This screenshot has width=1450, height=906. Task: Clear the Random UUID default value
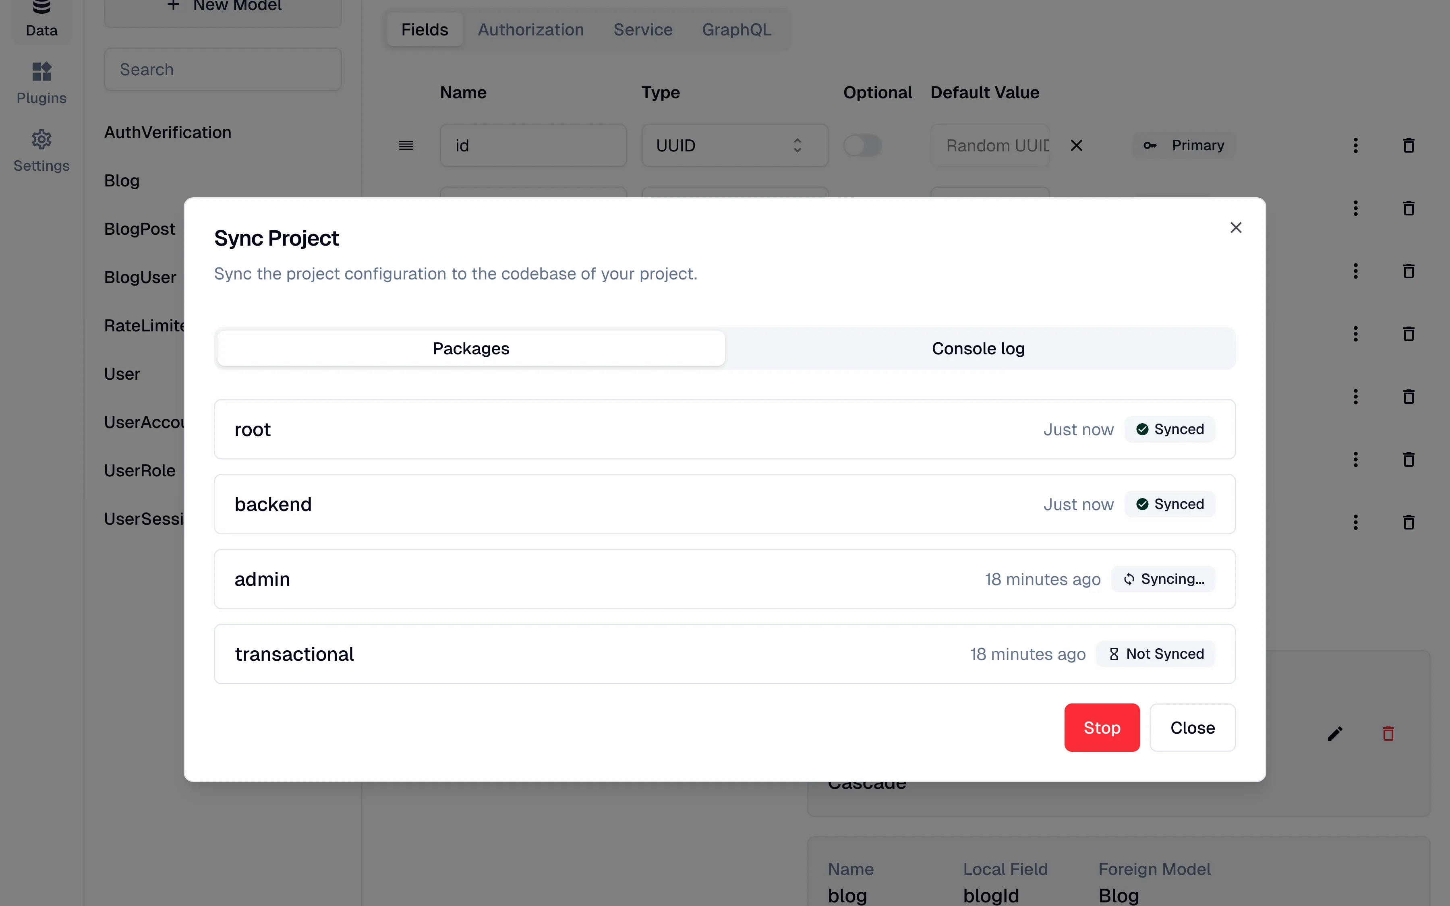1076,145
